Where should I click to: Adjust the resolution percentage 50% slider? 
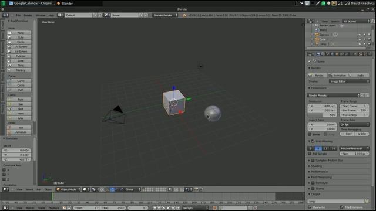[x=322, y=115]
